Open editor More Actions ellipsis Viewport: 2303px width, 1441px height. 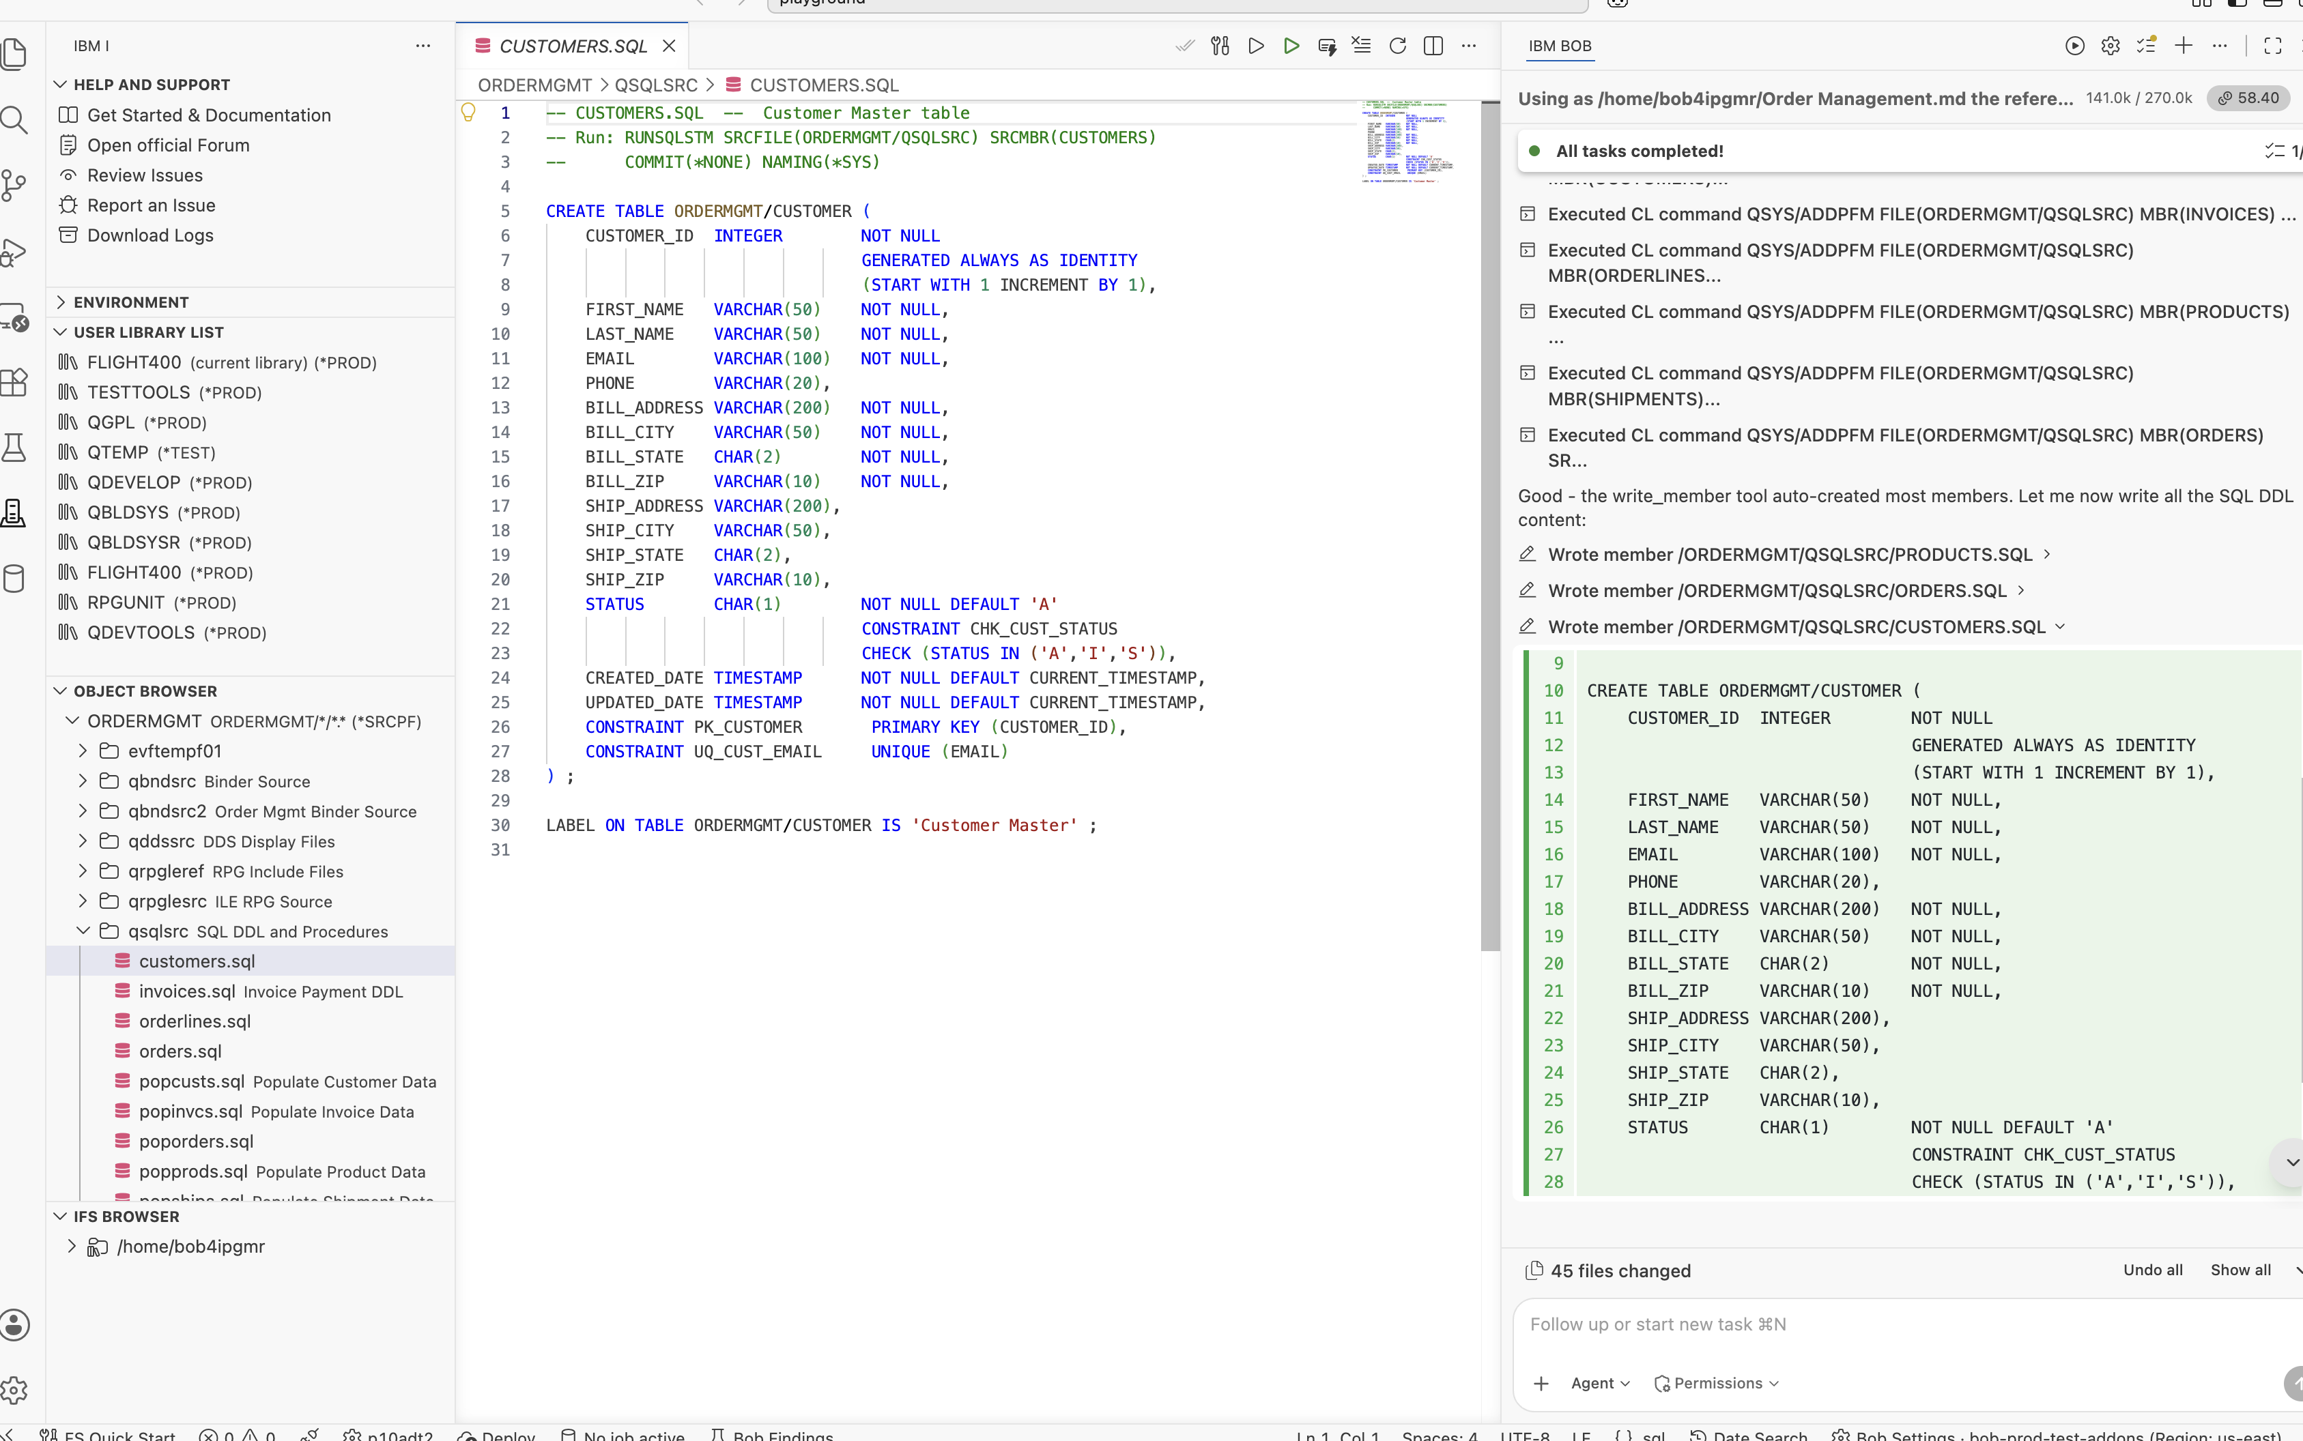1468,46
